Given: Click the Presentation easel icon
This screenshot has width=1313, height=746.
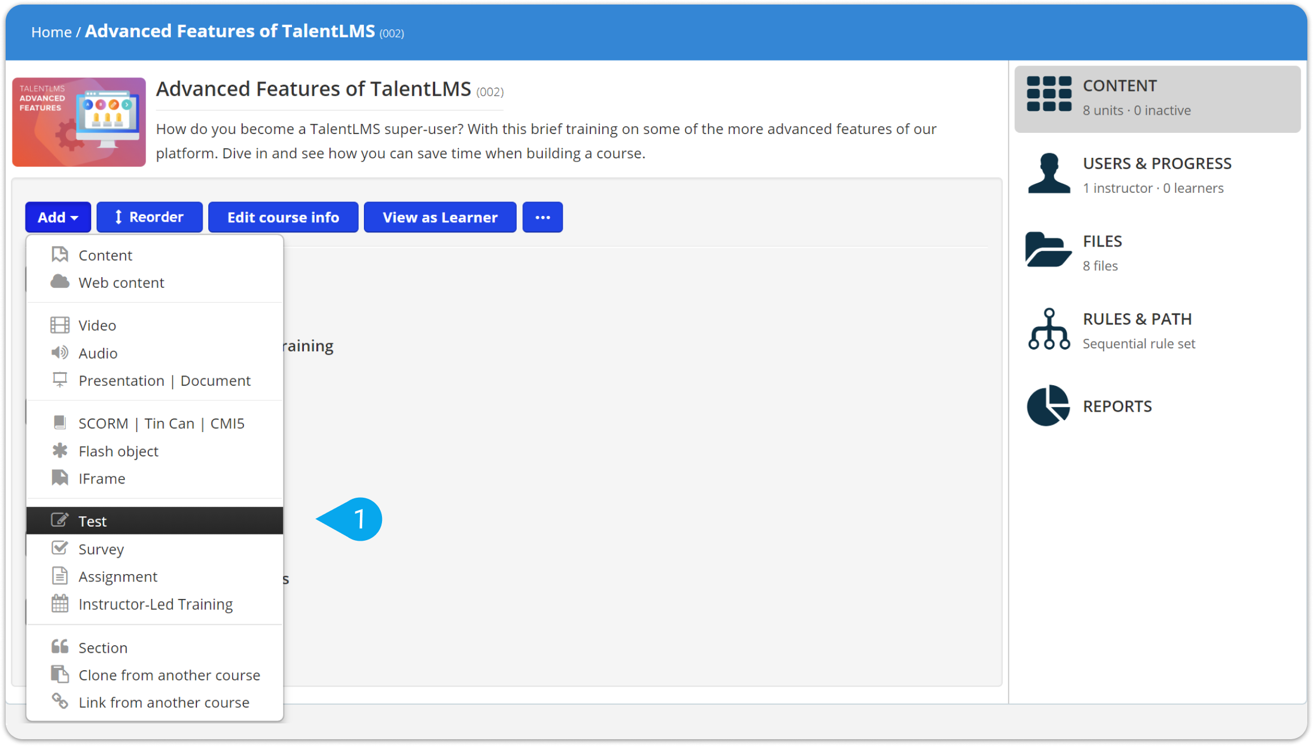Looking at the screenshot, I should [x=59, y=380].
